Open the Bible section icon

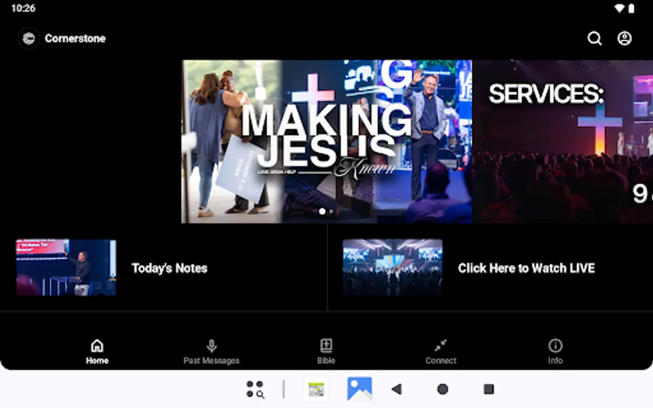326,345
